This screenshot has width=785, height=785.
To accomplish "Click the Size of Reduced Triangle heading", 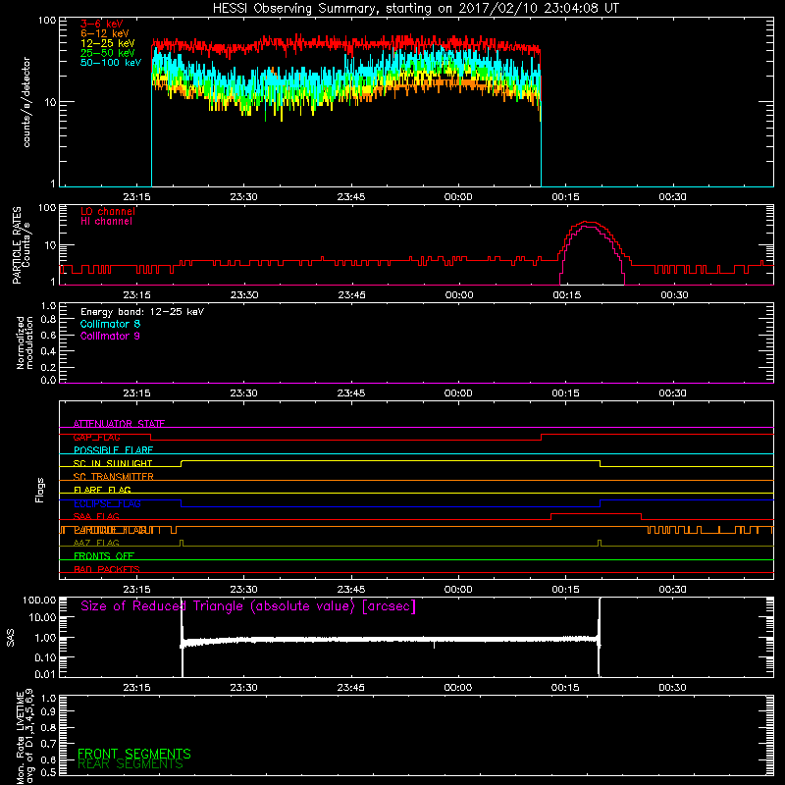I will 248,606.
